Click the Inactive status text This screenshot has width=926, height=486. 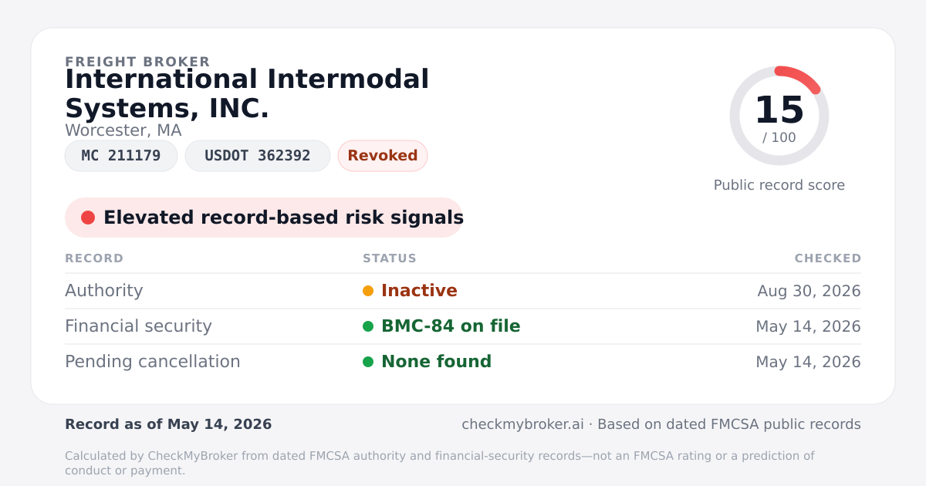click(x=419, y=291)
